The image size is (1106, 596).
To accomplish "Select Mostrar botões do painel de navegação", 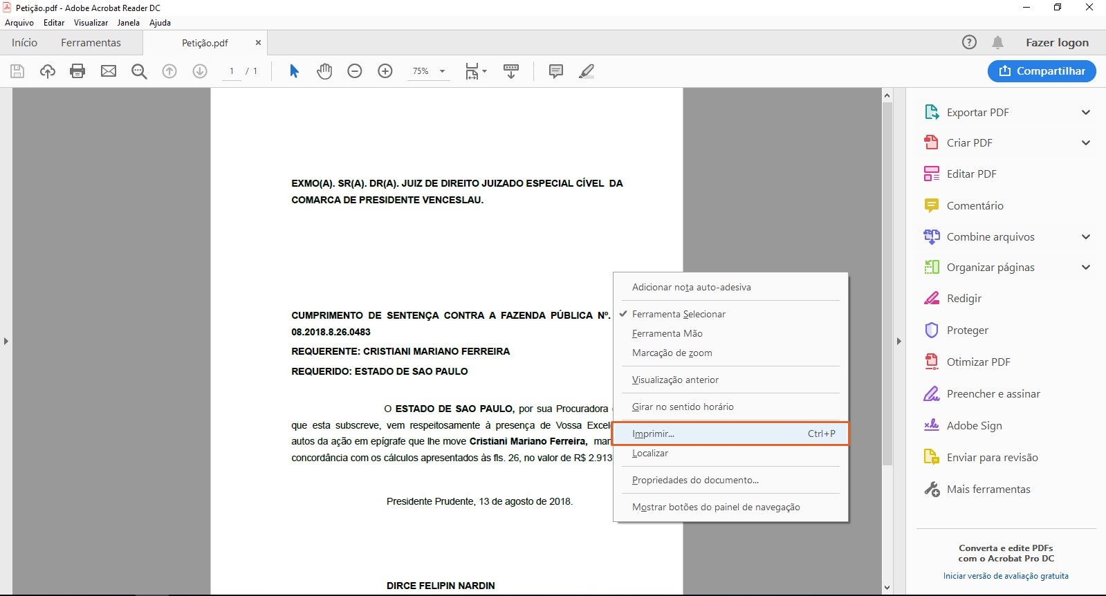I will pos(730,507).
